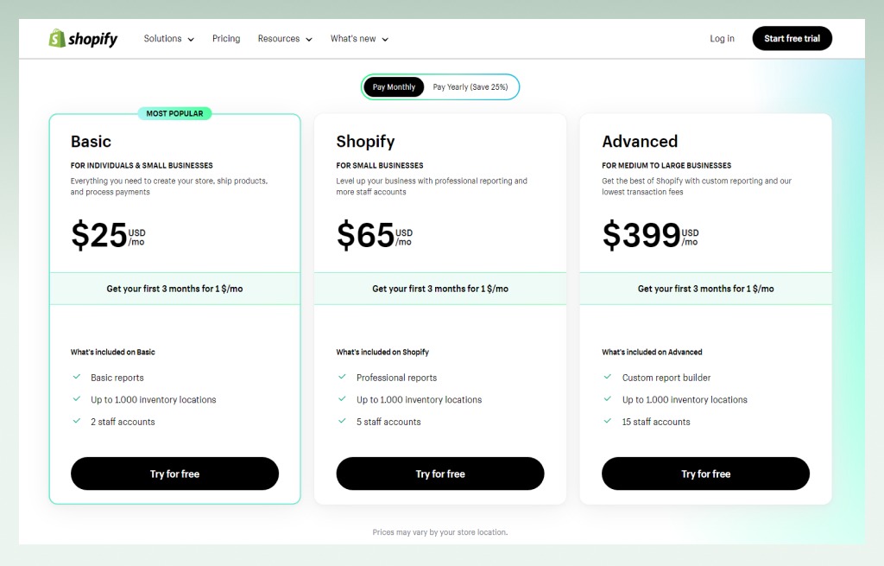Expand the Solutions dropdown menu

[168, 38]
